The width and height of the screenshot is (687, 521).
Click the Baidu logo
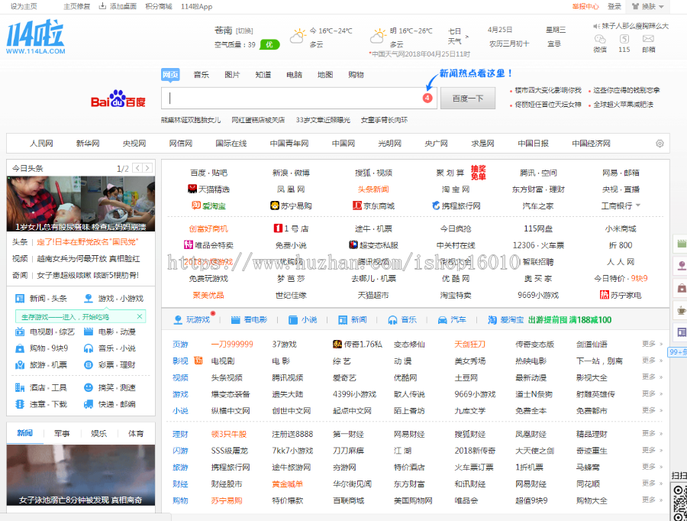[118, 99]
